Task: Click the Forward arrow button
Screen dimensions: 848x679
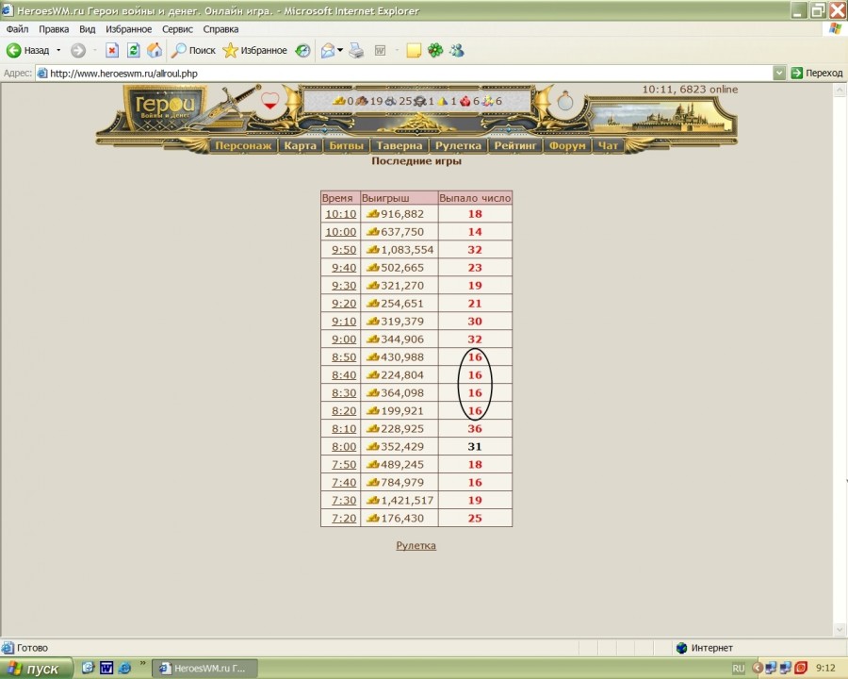Action: click(x=78, y=50)
